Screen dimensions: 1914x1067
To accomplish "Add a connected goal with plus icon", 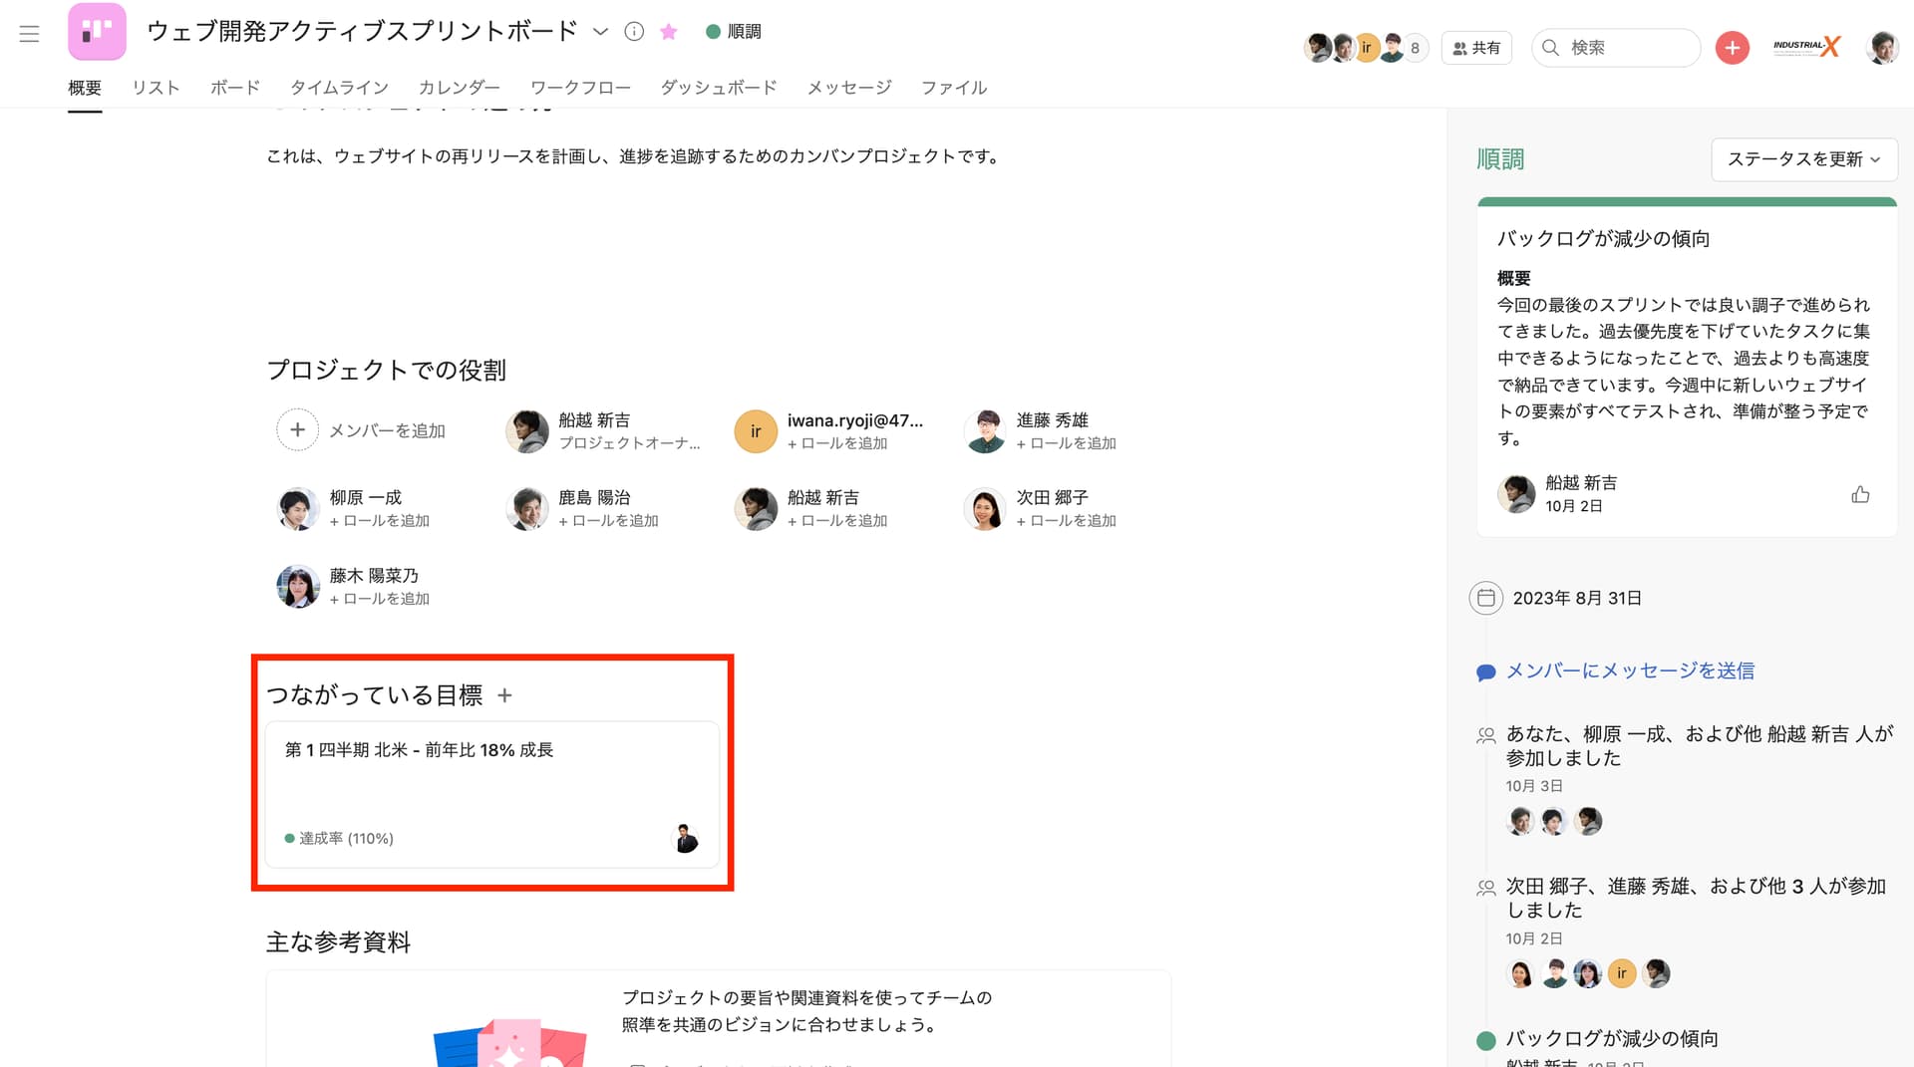I will [x=504, y=695].
